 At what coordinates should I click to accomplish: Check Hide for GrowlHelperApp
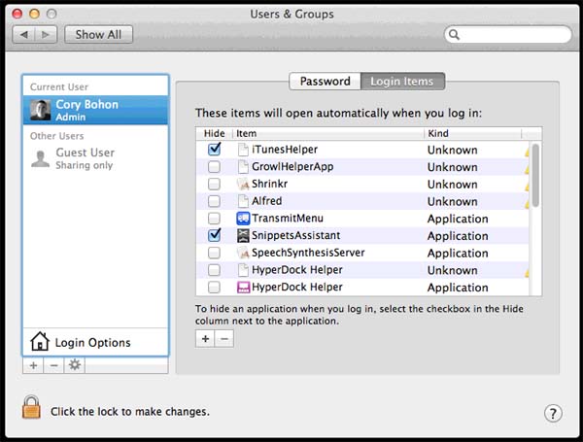tap(214, 166)
